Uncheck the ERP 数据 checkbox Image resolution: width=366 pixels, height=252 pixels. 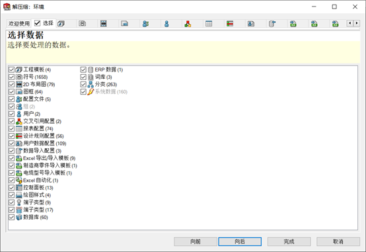pyautogui.click(x=83, y=69)
